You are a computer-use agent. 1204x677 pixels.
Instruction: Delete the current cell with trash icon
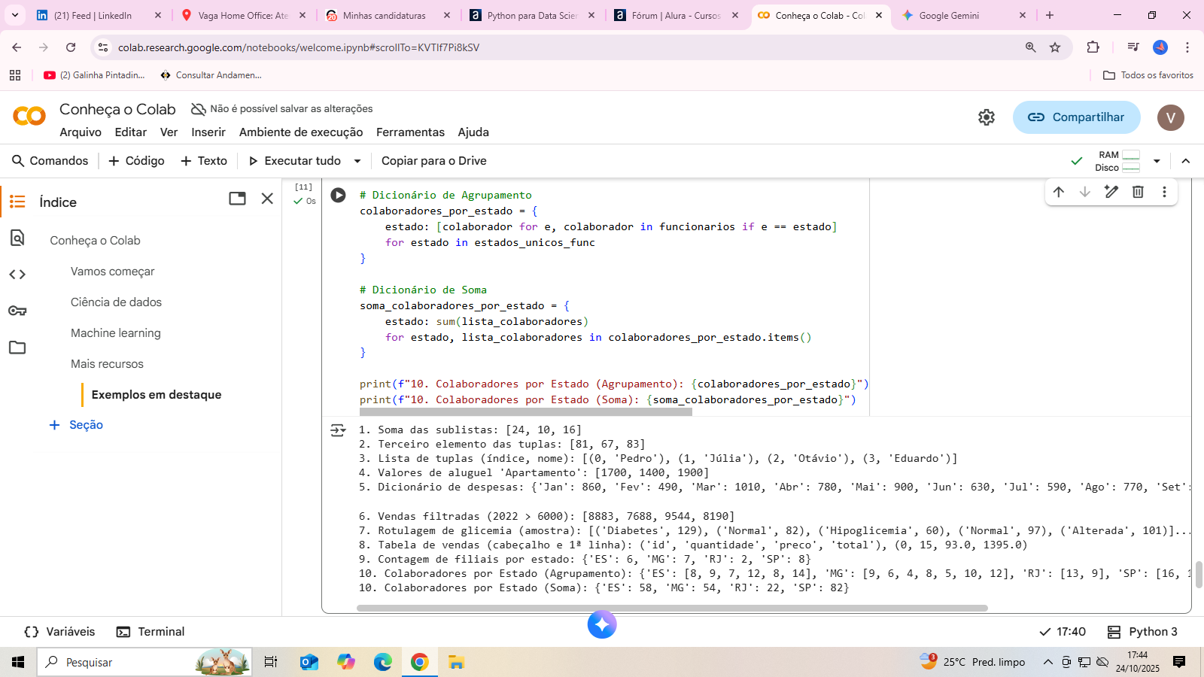(1138, 192)
